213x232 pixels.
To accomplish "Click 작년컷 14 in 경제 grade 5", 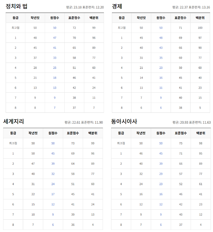I will pos(141,78).
